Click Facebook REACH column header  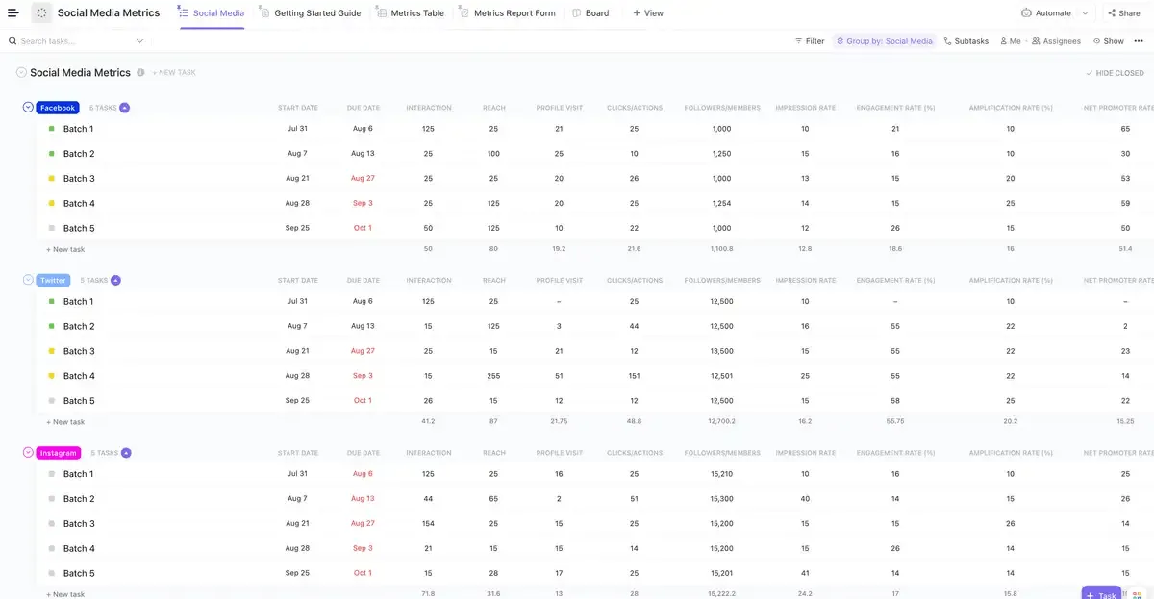[x=493, y=108]
